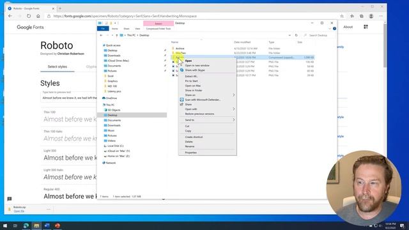Select Network in navigation pane
The image size is (409, 230).
pos(111,163)
